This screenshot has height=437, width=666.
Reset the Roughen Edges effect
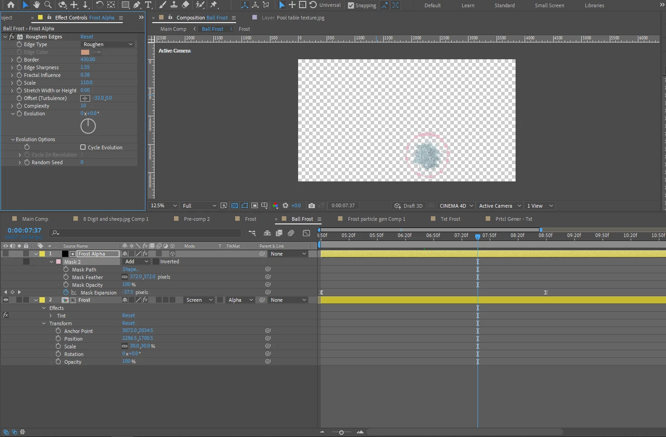click(x=87, y=37)
